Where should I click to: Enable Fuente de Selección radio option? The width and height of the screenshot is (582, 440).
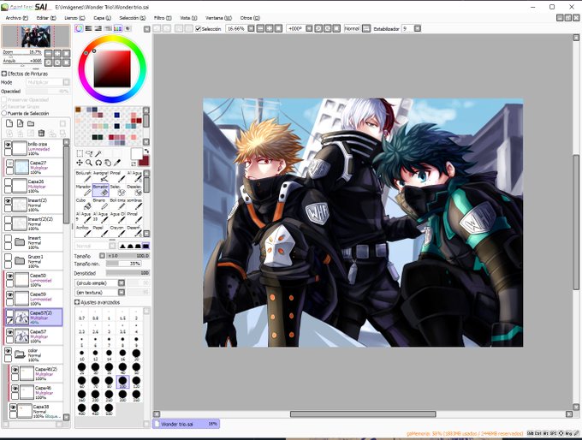coord(4,113)
